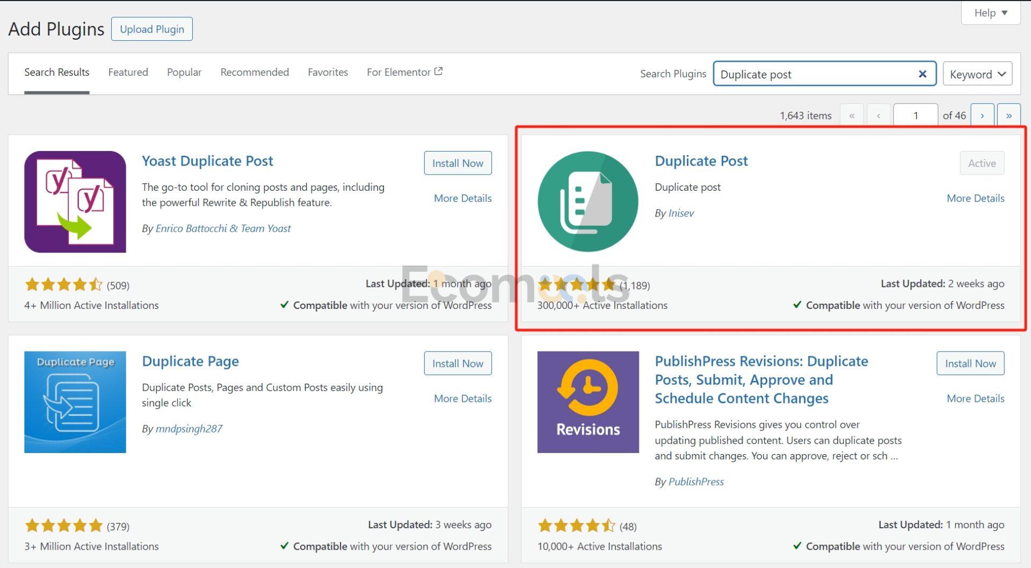
Task: Switch to the Search Results tab
Action: coord(57,73)
